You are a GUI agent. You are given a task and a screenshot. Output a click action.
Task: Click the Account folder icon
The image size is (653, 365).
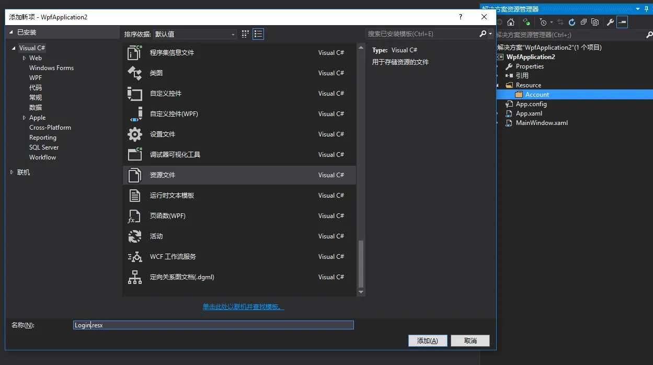pyautogui.click(x=519, y=95)
